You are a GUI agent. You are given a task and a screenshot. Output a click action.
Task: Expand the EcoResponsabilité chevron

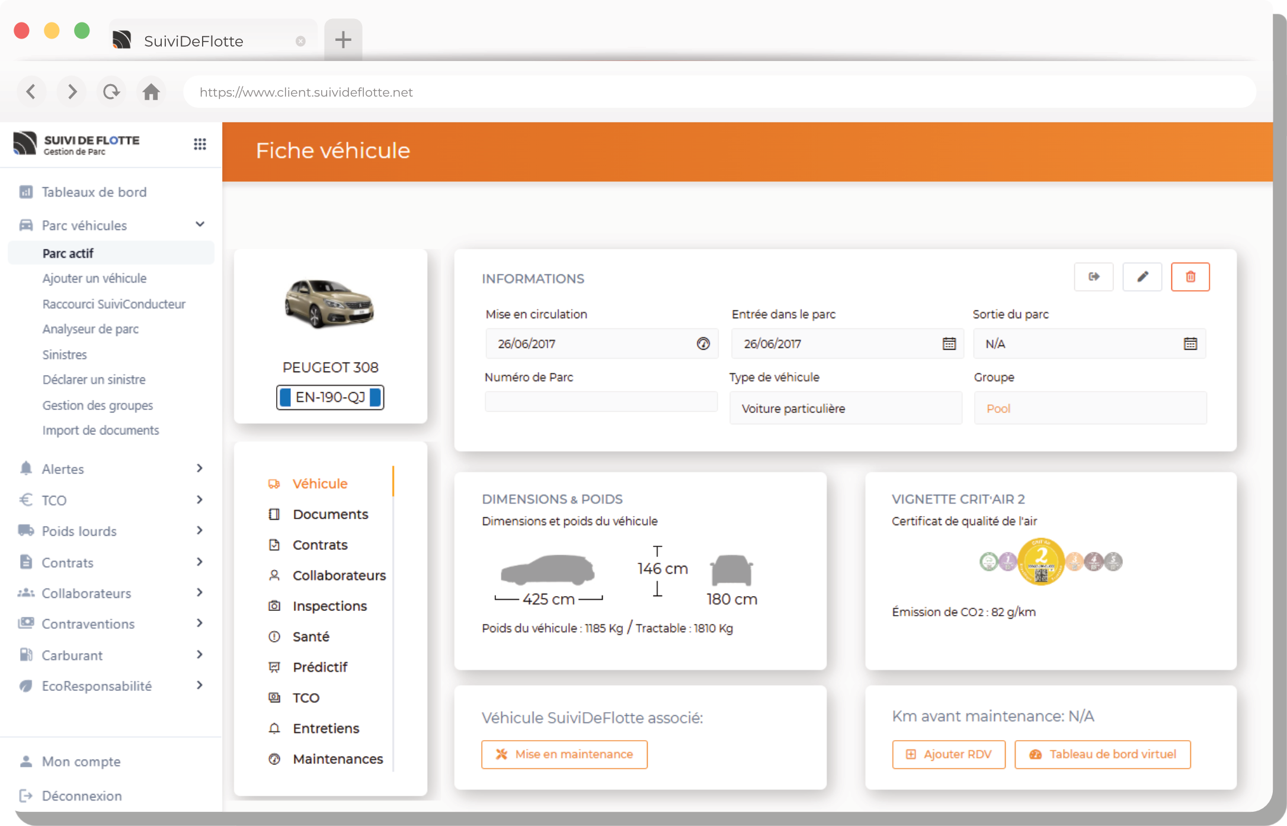click(200, 686)
